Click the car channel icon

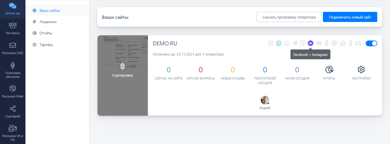tap(358, 43)
